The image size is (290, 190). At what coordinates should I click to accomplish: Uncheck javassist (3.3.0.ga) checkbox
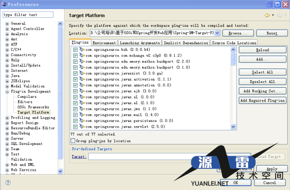point(75,73)
